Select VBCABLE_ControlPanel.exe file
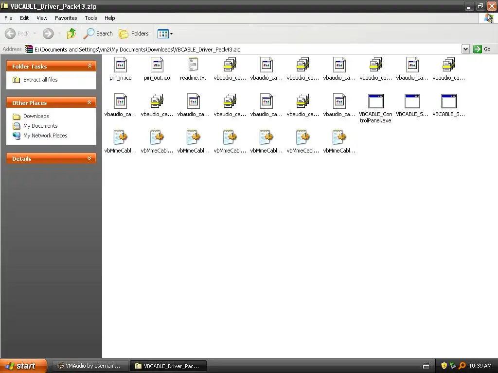The width and height of the screenshot is (498, 373). coord(375,108)
